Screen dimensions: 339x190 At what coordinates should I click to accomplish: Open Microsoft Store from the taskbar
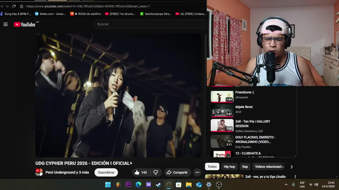(x=179, y=184)
